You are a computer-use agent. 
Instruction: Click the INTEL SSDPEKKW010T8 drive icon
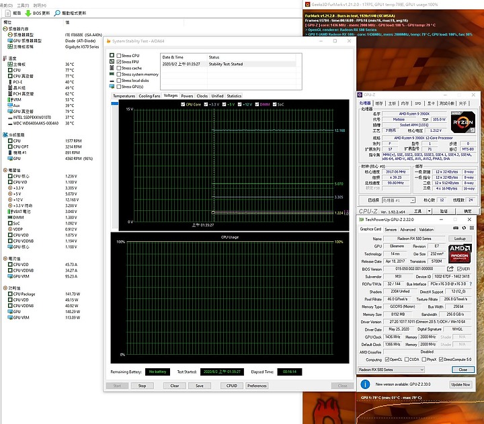pos(10,118)
